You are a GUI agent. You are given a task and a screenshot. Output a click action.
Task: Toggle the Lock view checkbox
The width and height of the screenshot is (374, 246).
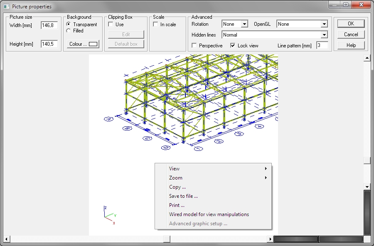coord(233,46)
